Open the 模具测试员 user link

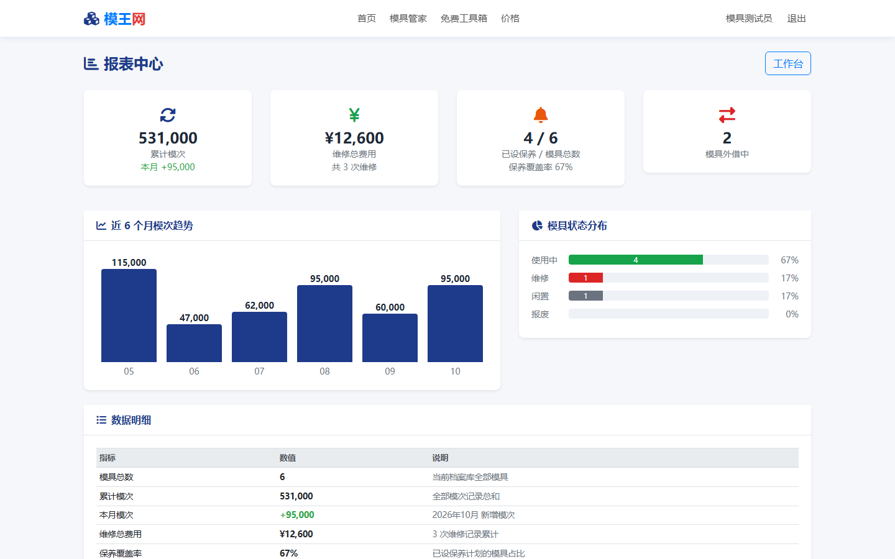(x=749, y=19)
